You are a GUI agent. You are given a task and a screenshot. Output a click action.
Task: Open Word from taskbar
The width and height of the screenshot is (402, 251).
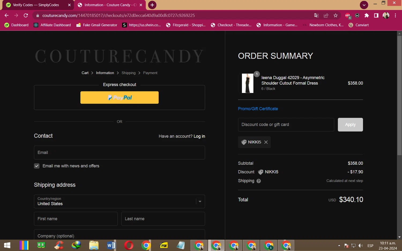point(111,245)
